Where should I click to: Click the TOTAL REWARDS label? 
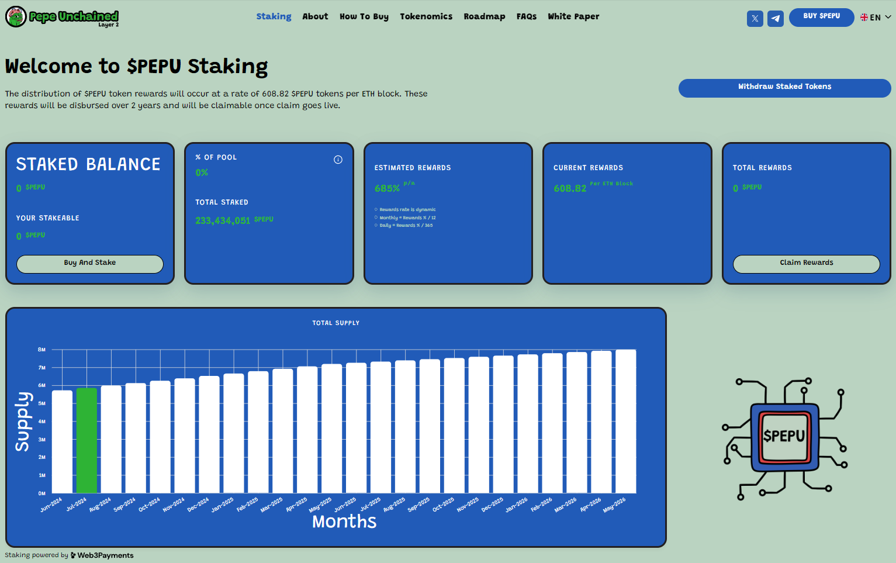pos(762,168)
